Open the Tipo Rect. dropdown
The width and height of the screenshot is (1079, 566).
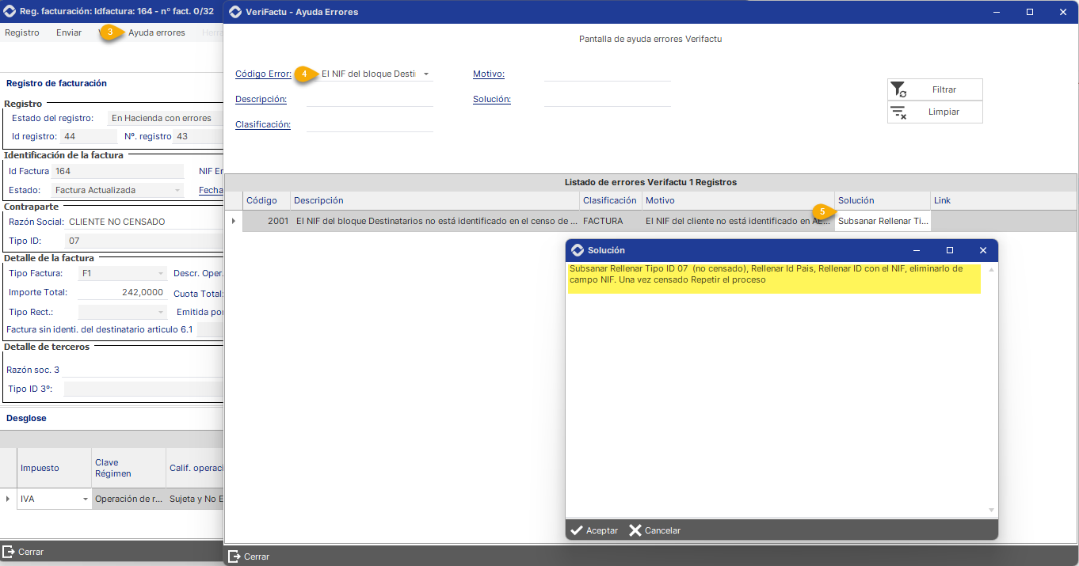pyautogui.click(x=160, y=312)
